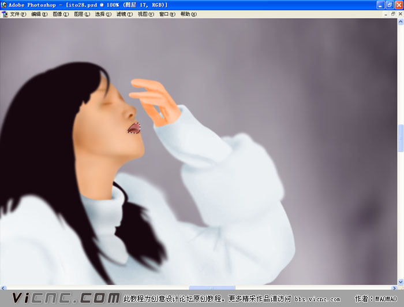The image size is (404, 307).
Task: Click the vertical scrollbar down arrow
Action: pyautogui.click(x=401, y=282)
